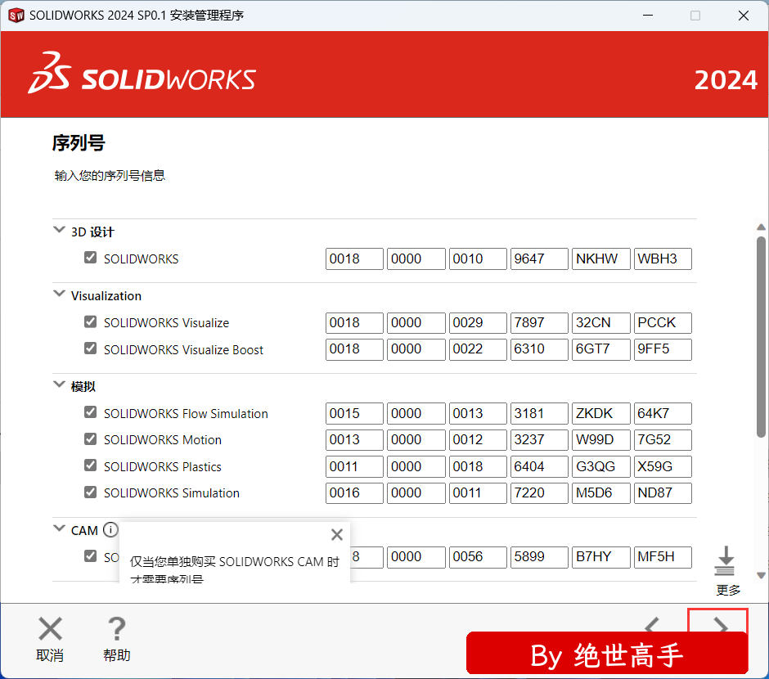The width and height of the screenshot is (769, 679).
Task: Click the SOLIDWORKS app icon in title bar
Action: tap(16, 16)
